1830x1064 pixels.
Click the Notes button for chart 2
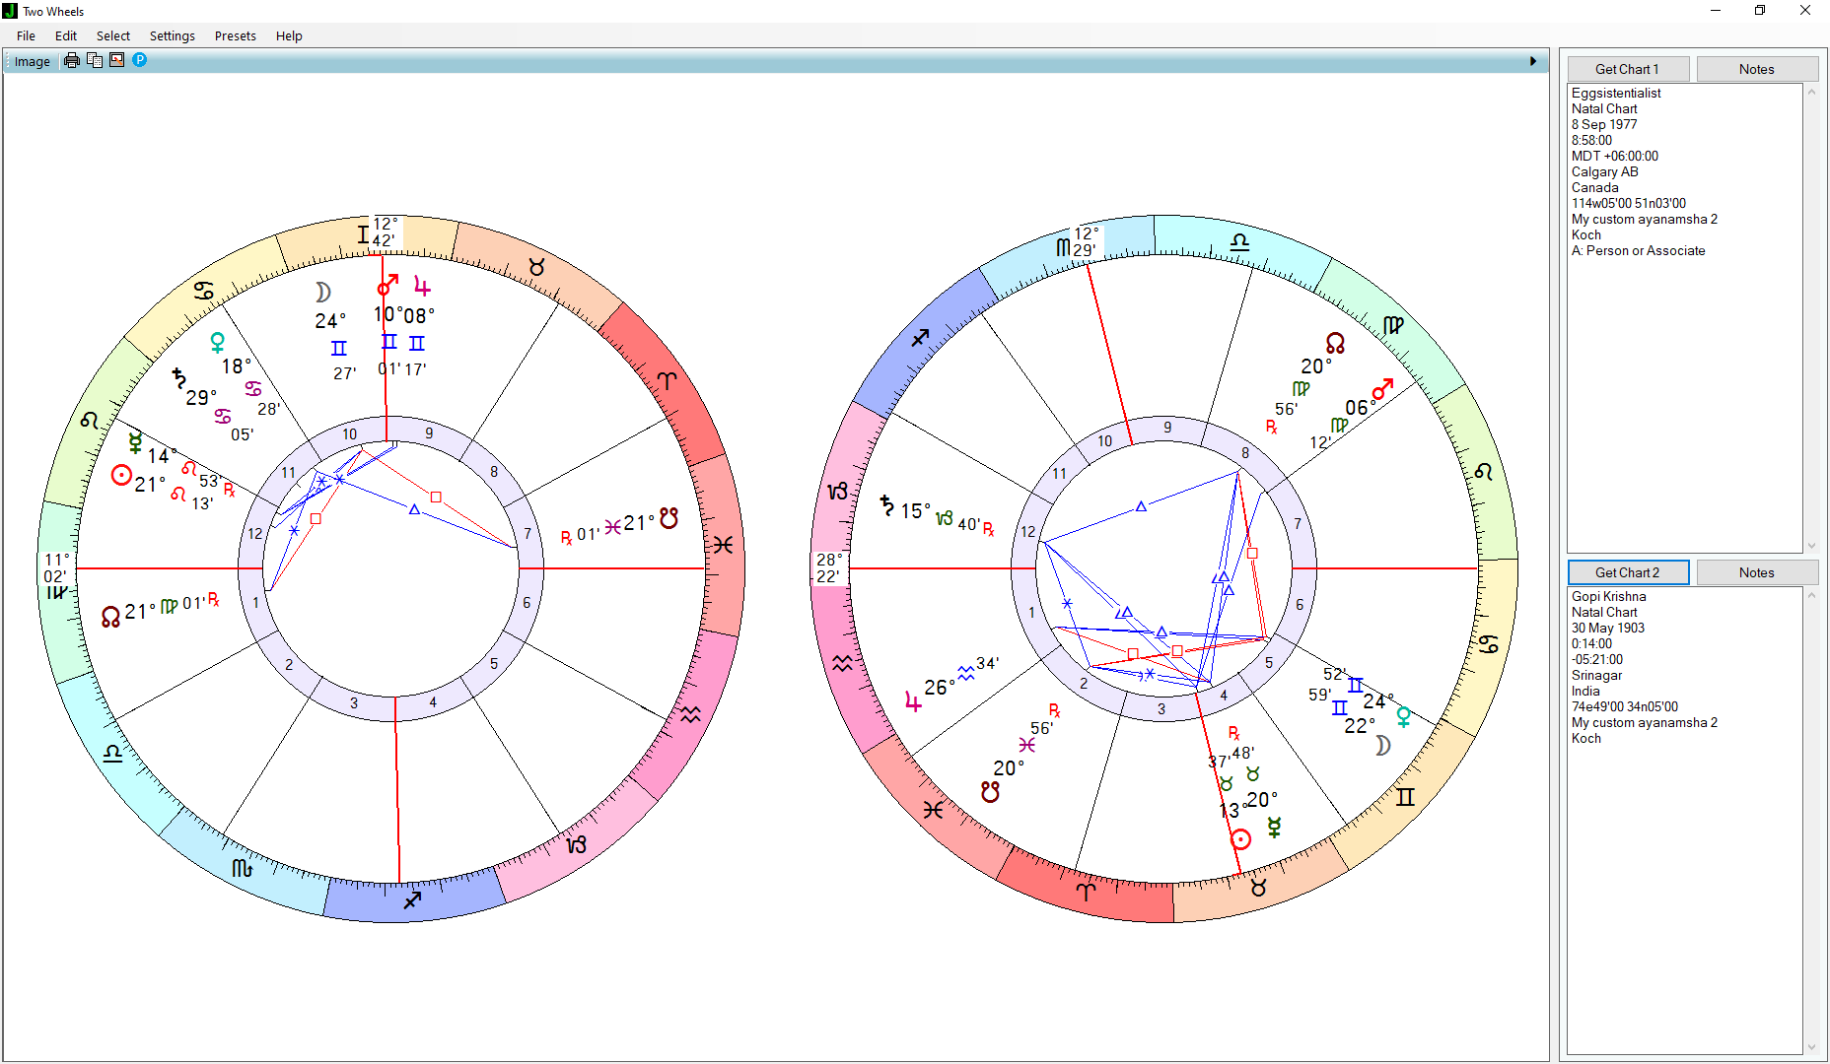[x=1756, y=572]
